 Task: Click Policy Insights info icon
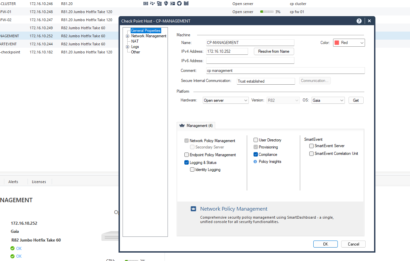(x=255, y=162)
